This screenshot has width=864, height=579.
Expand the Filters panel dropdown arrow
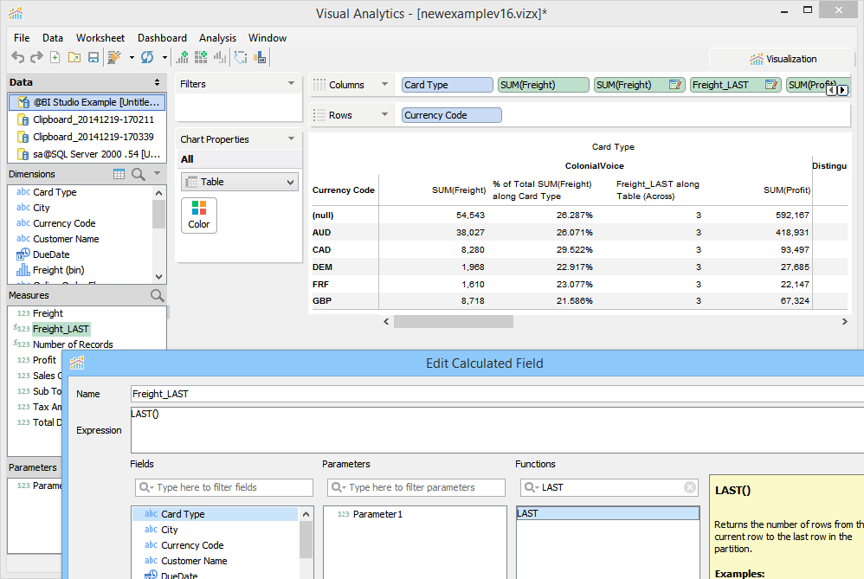point(291,84)
